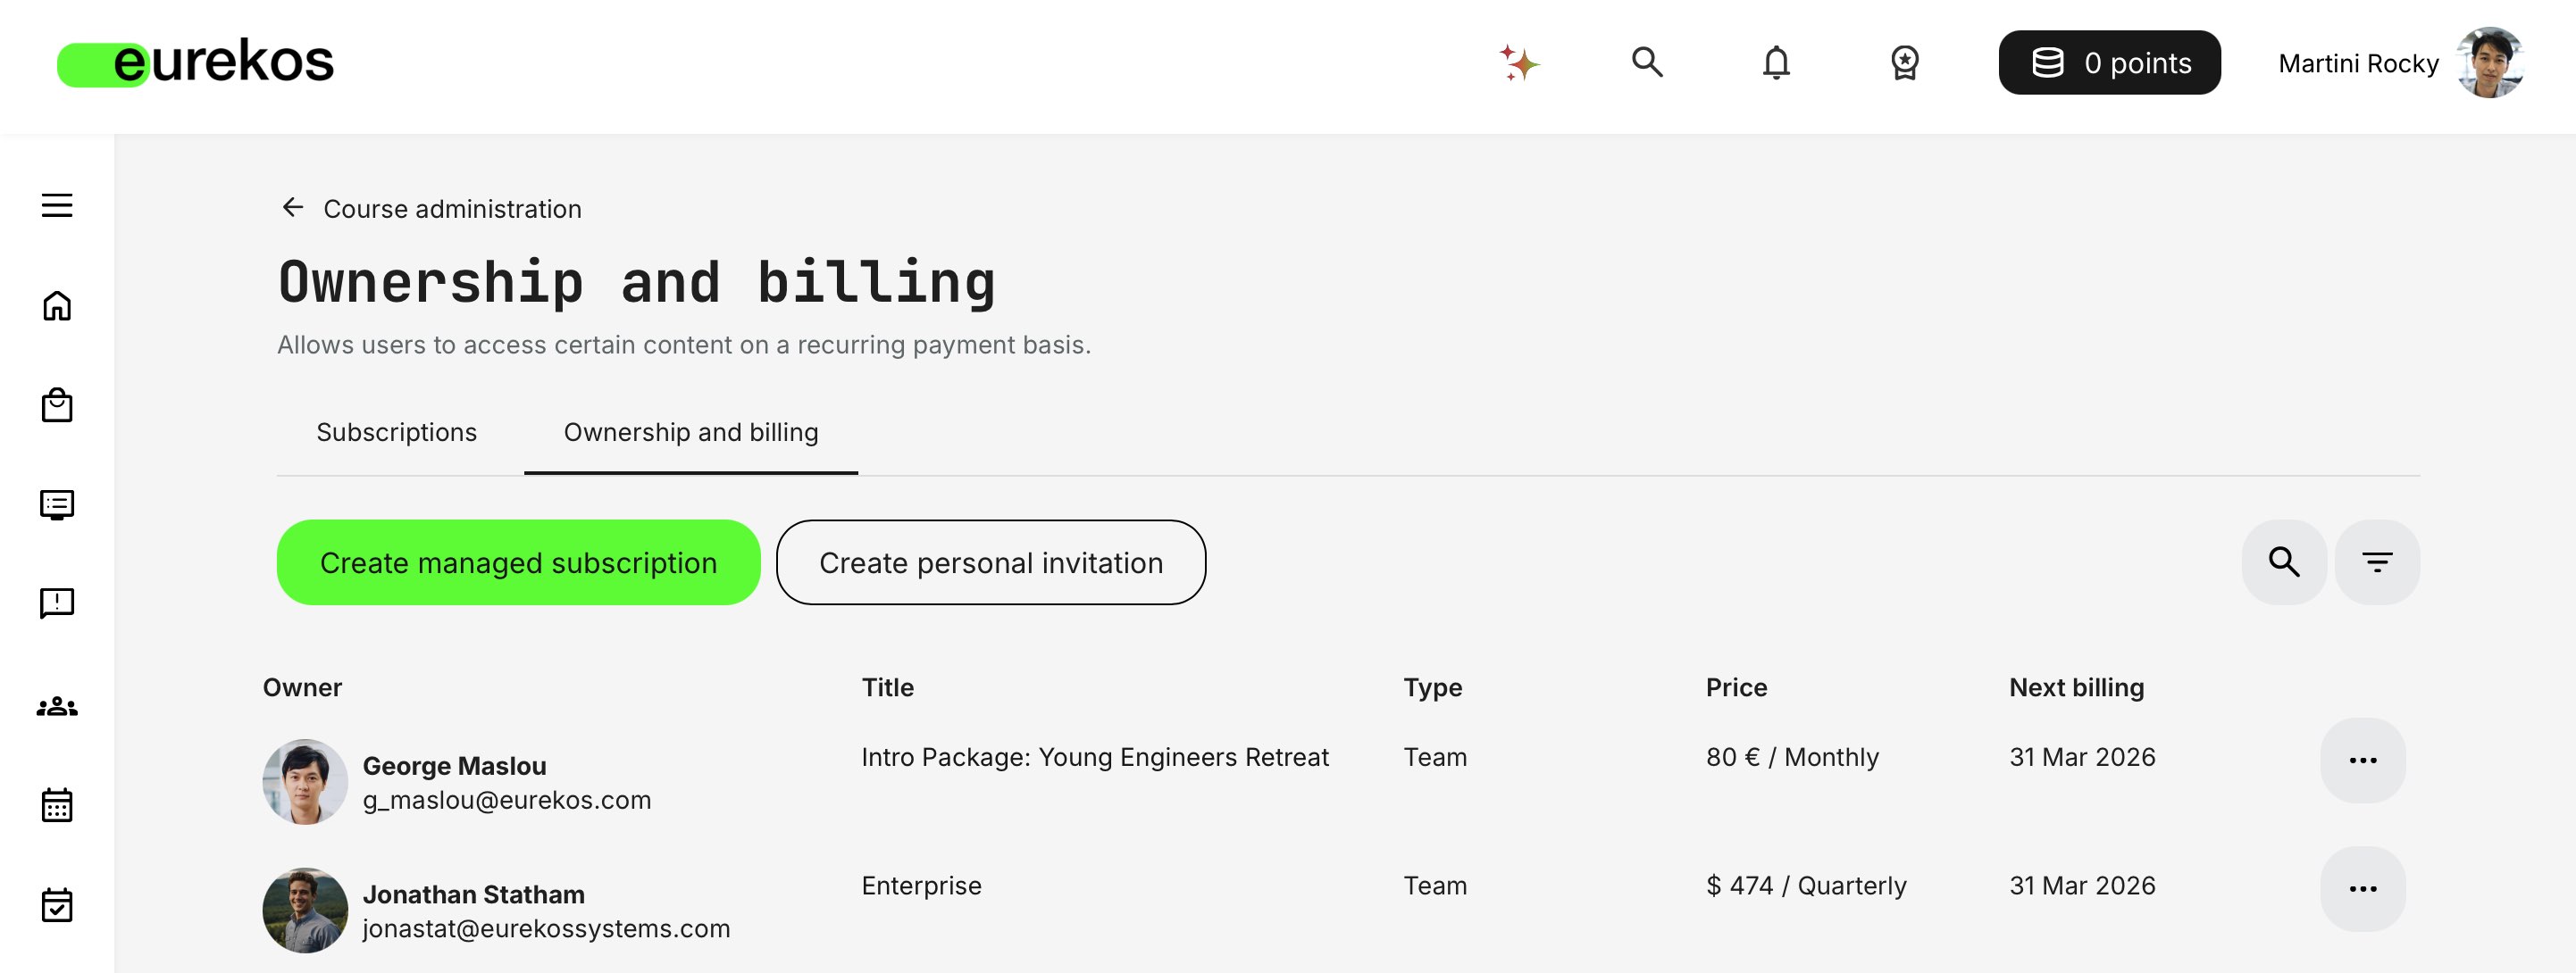Open the notifications bell
Viewport: 2576px width, 973px height.
pyautogui.click(x=1776, y=63)
